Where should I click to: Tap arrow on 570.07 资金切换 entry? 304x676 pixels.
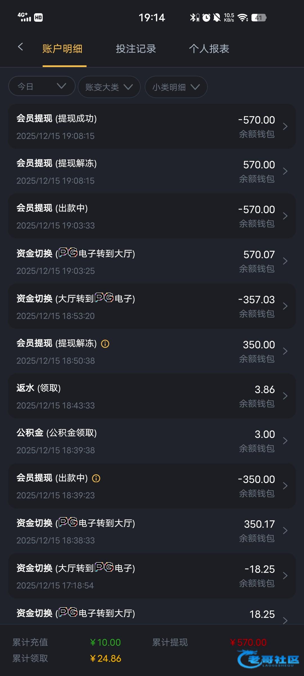pyautogui.click(x=285, y=261)
